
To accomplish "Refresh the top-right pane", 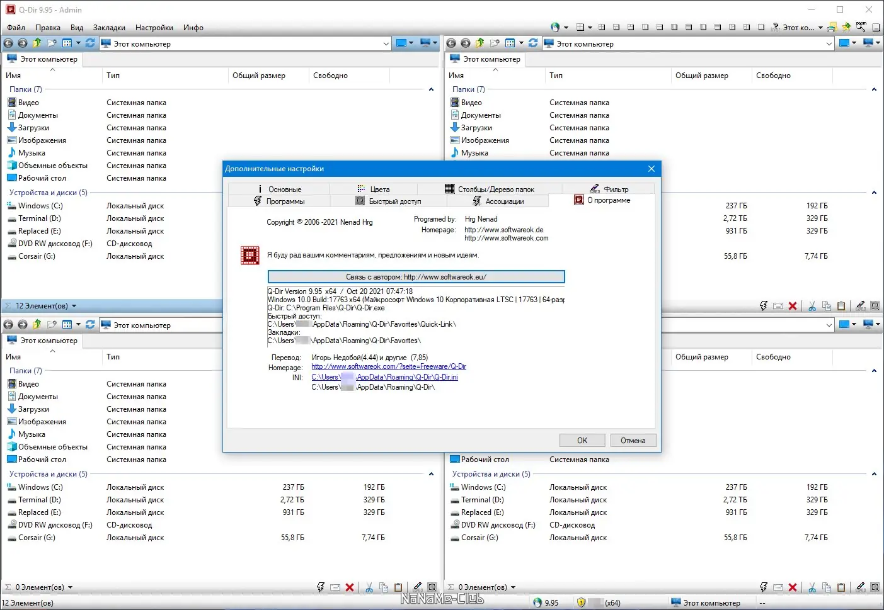I will click(x=533, y=43).
